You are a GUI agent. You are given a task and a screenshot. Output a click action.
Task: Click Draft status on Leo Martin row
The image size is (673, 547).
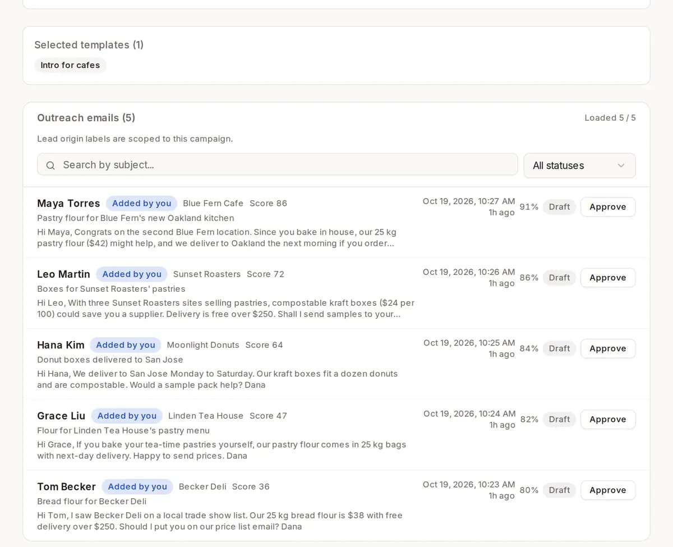click(x=559, y=278)
